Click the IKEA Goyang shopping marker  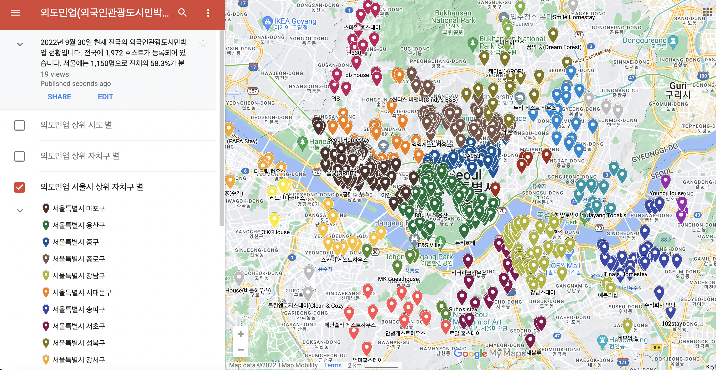267,22
